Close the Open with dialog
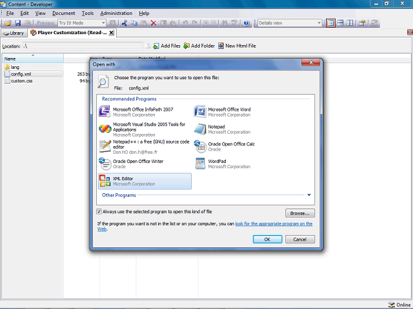413x309 pixels. pyautogui.click(x=311, y=62)
